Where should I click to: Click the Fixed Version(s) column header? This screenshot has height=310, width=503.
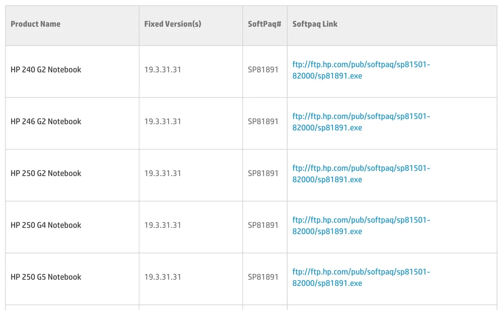[173, 24]
